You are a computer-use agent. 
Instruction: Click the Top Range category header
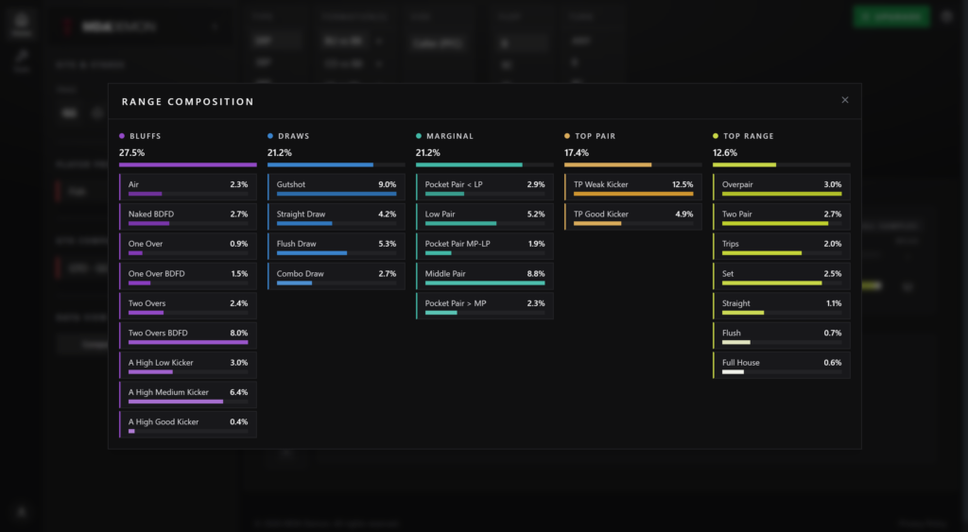click(x=743, y=136)
